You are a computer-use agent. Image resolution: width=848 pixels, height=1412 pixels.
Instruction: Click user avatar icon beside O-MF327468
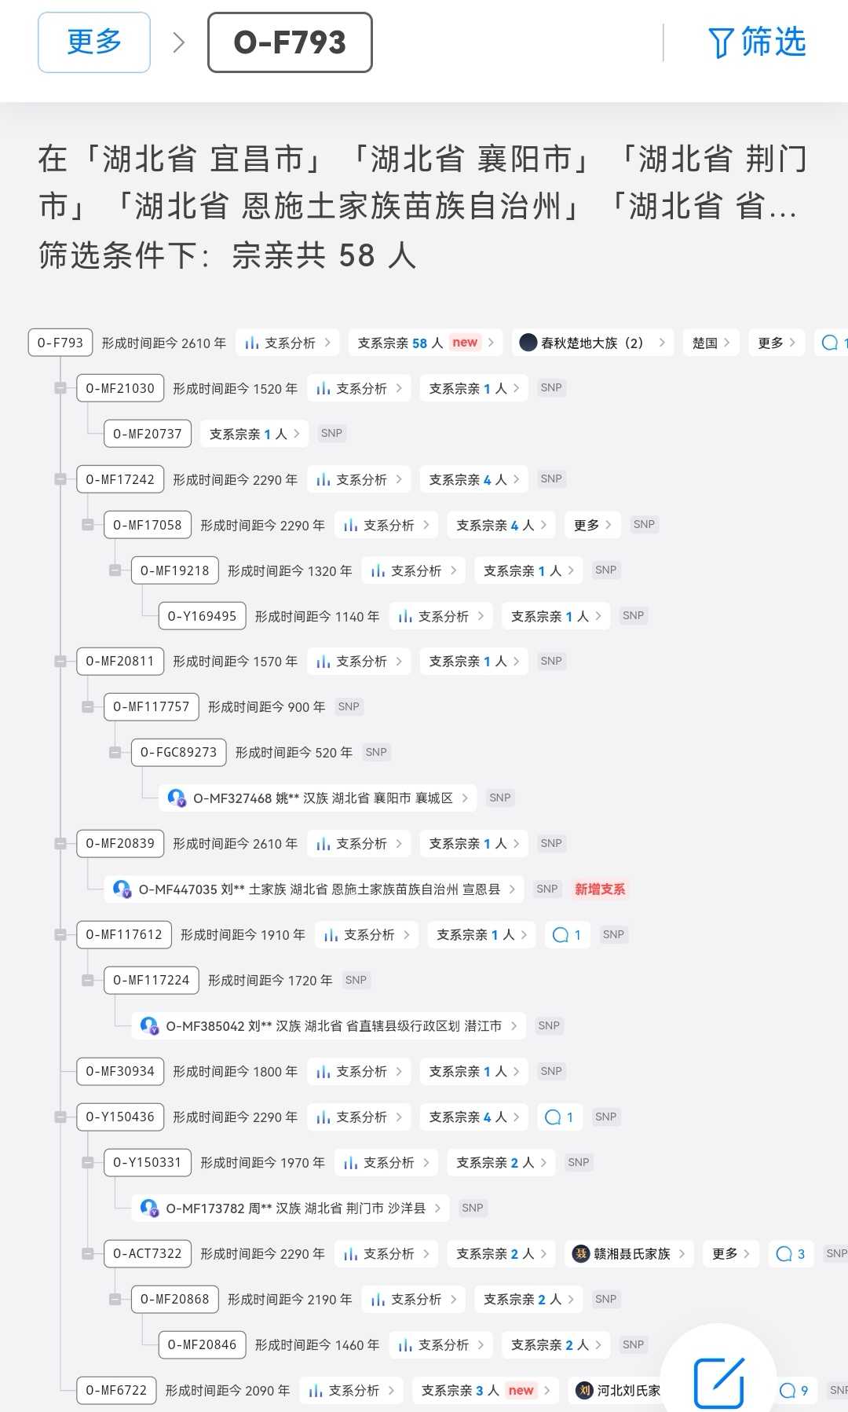pyautogui.click(x=177, y=798)
